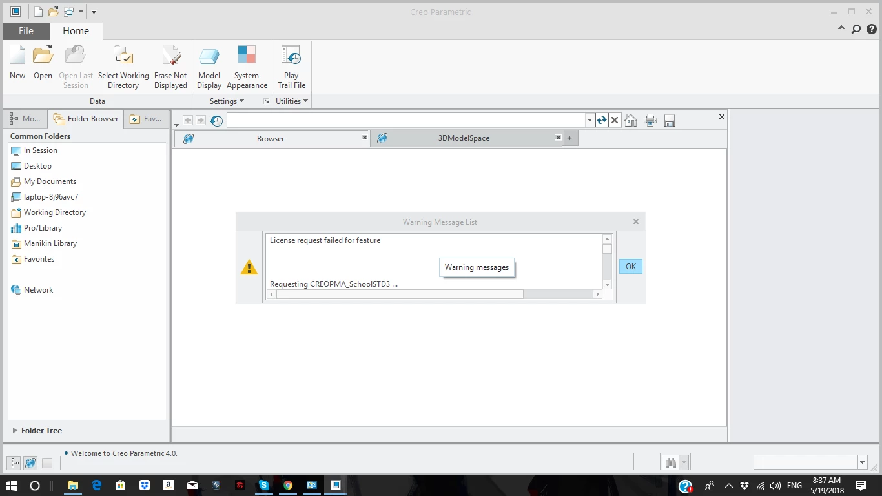882x496 pixels.
Task: Open the Settings group dropdown
Action: point(227,101)
